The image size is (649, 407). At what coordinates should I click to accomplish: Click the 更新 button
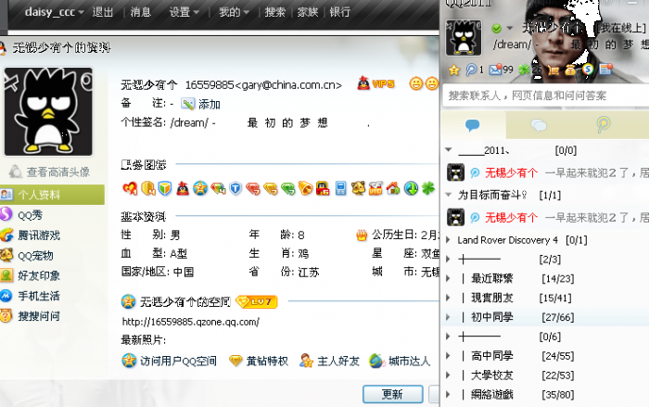tap(393, 394)
